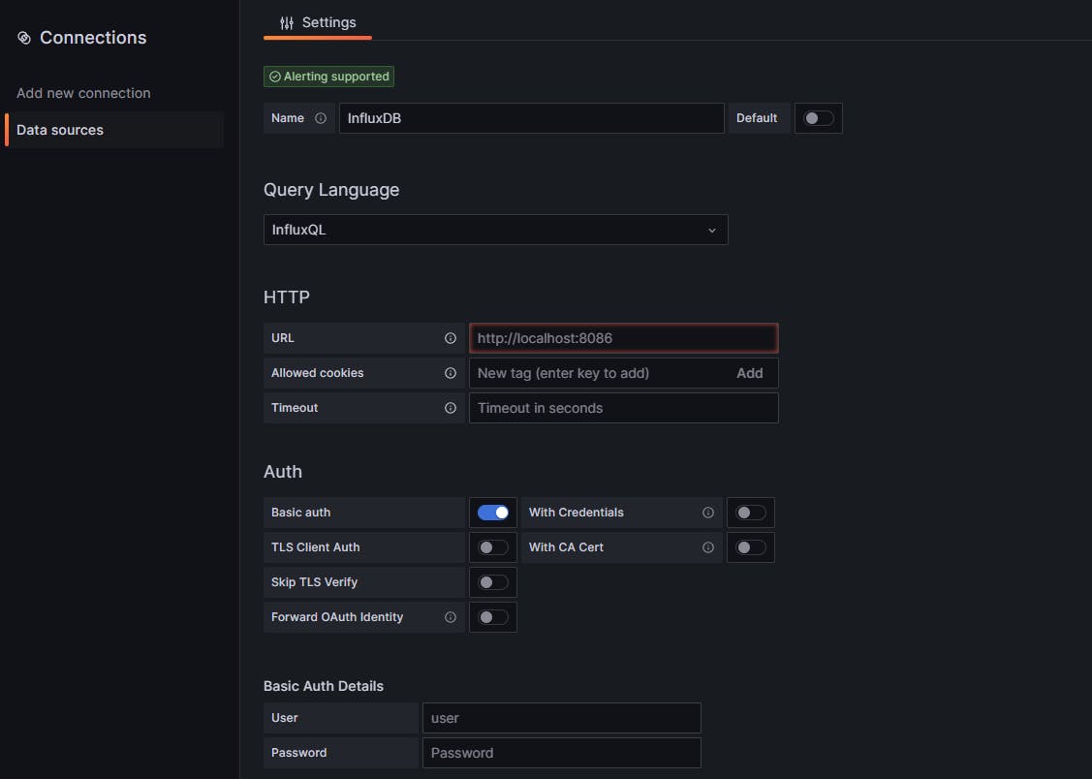
Task: Click the URL info icon
Action: 451,338
